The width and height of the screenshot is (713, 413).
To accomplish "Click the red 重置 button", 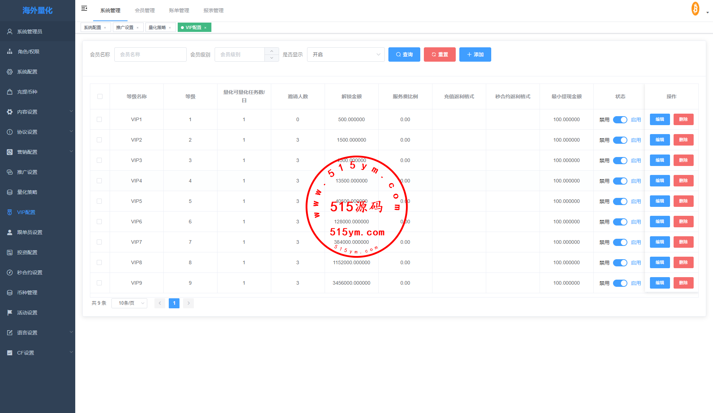I will click(x=440, y=54).
